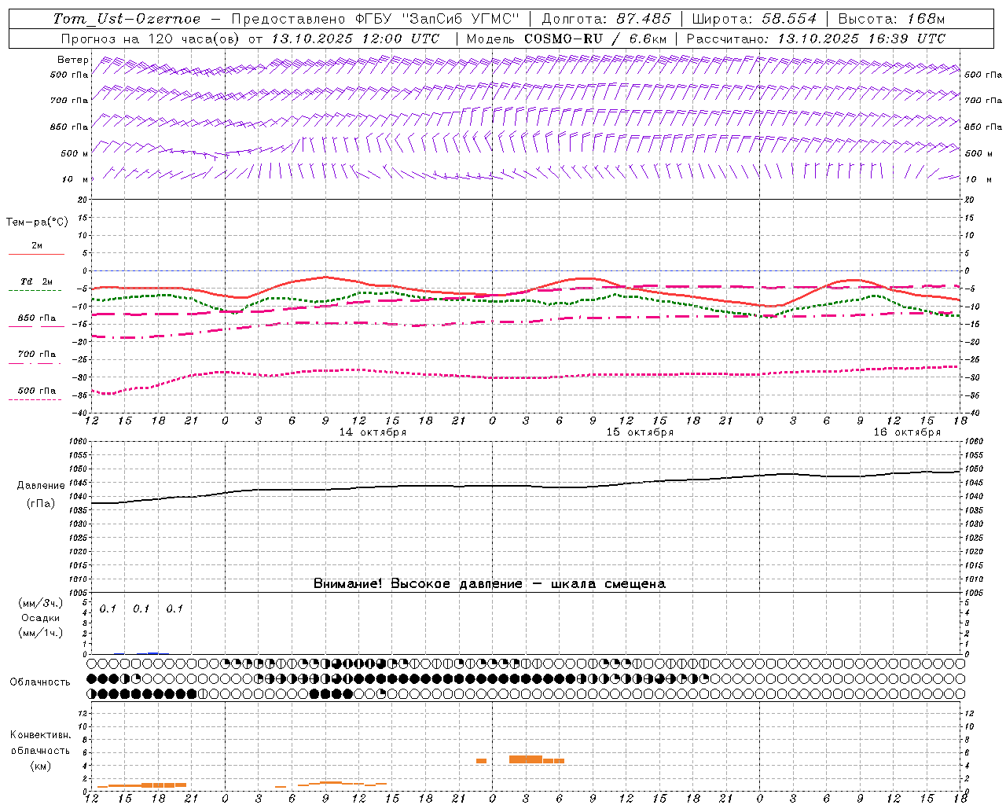Click the Долгота: 87.485 value
1006x805 pixels.
[x=607, y=19]
